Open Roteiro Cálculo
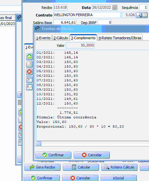This screenshot has width=149, height=181. coord(119,167)
